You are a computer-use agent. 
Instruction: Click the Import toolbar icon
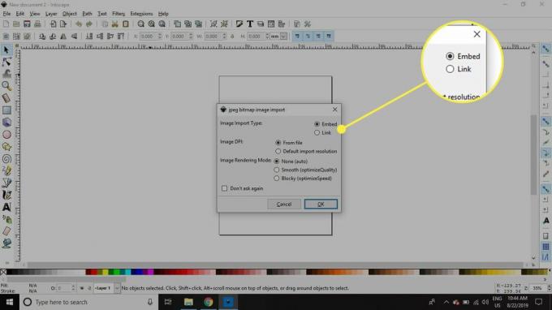point(53,24)
